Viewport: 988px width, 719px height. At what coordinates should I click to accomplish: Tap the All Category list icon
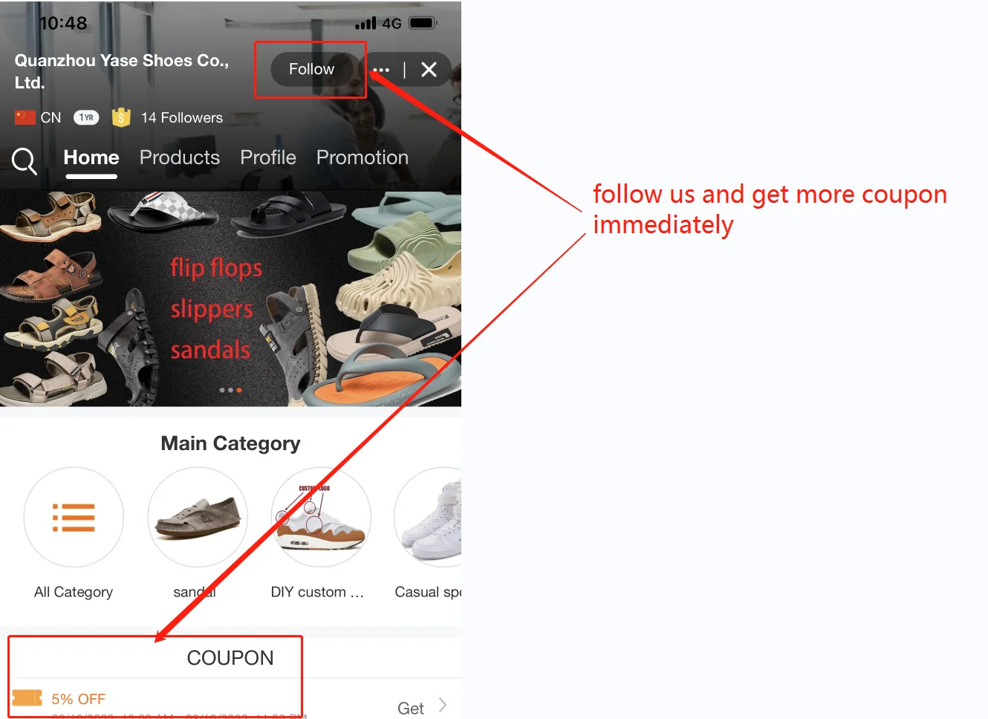(74, 518)
